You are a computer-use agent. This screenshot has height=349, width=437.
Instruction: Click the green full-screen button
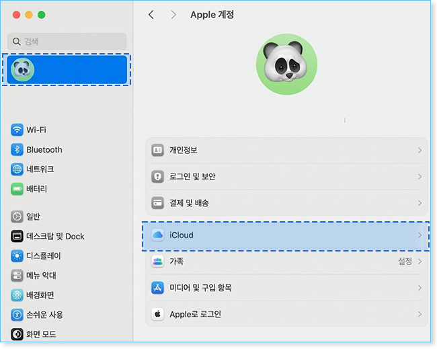[42, 15]
